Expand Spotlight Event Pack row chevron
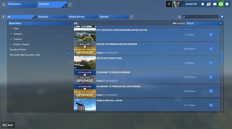 [x=211, y=63]
